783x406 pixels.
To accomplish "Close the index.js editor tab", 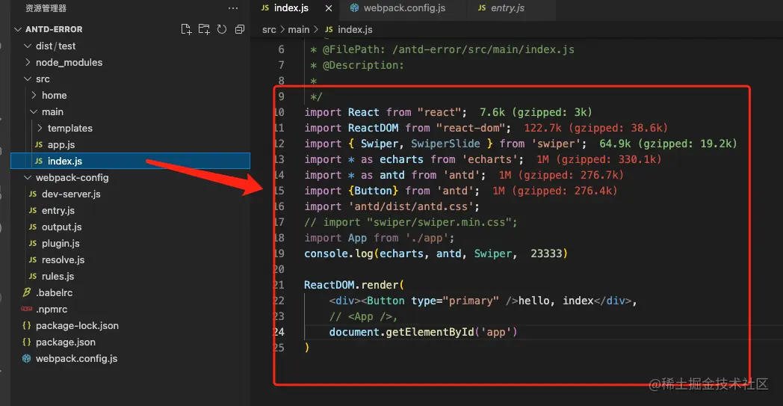I will pos(329,8).
